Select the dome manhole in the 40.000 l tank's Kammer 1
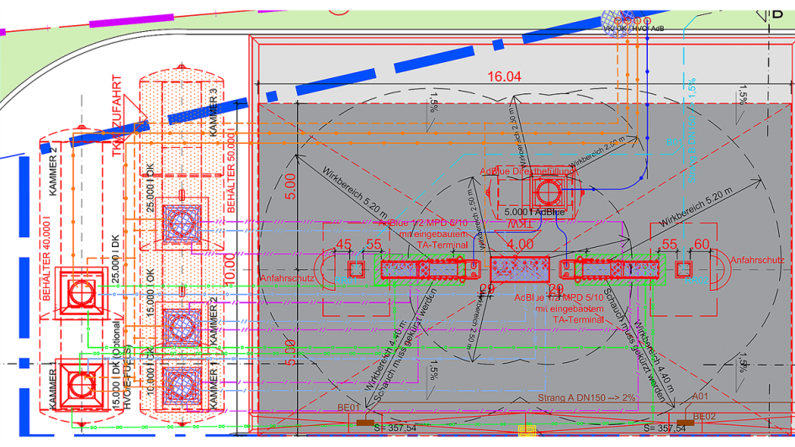The width and height of the screenshot is (795, 447). tap(81, 385)
